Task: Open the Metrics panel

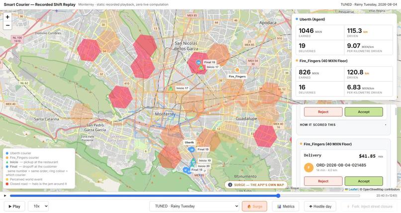Action: [286, 206]
